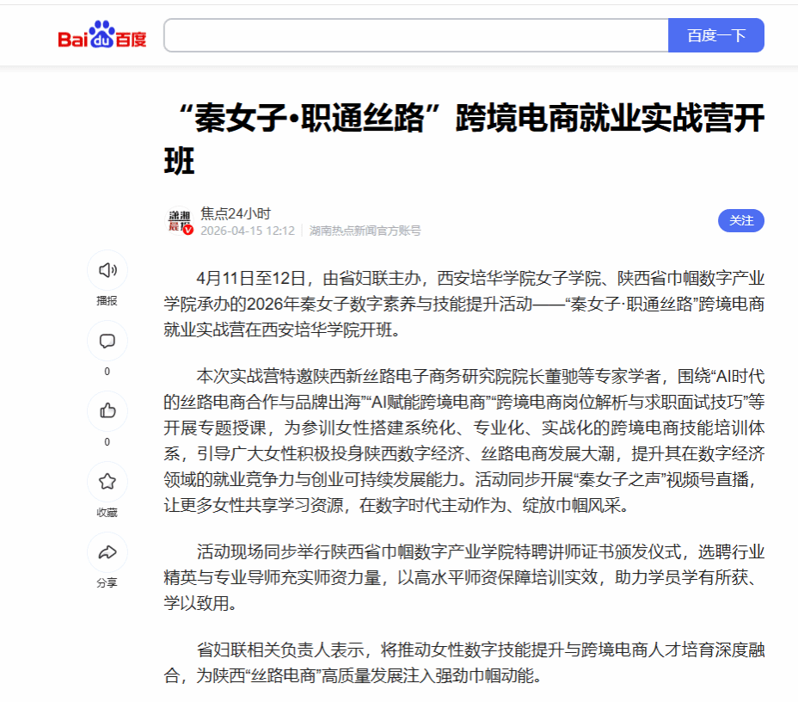The height and width of the screenshot is (702, 798).
Task: Click the share arrow icon
Action: pos(107,552)
